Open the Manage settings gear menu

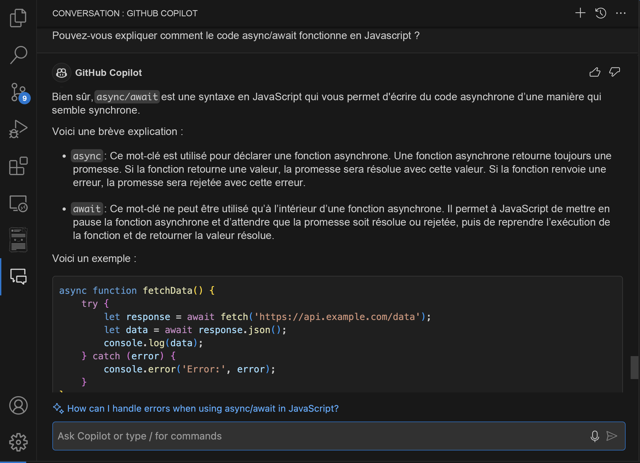pos(18,442)
